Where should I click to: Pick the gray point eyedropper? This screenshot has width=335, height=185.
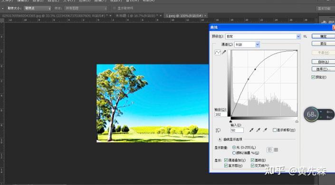tap(258, 130)
